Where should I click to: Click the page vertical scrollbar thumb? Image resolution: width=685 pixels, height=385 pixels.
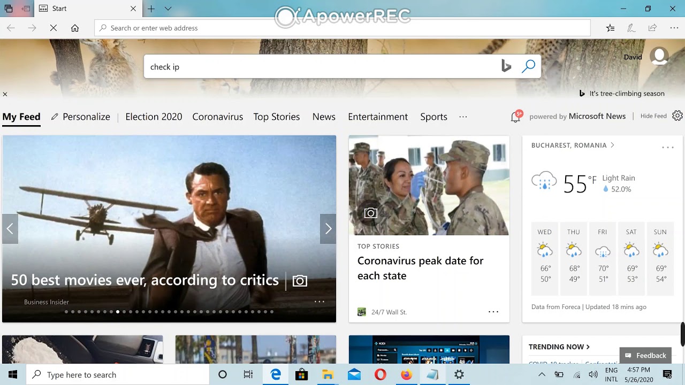(x=683, y=334)
